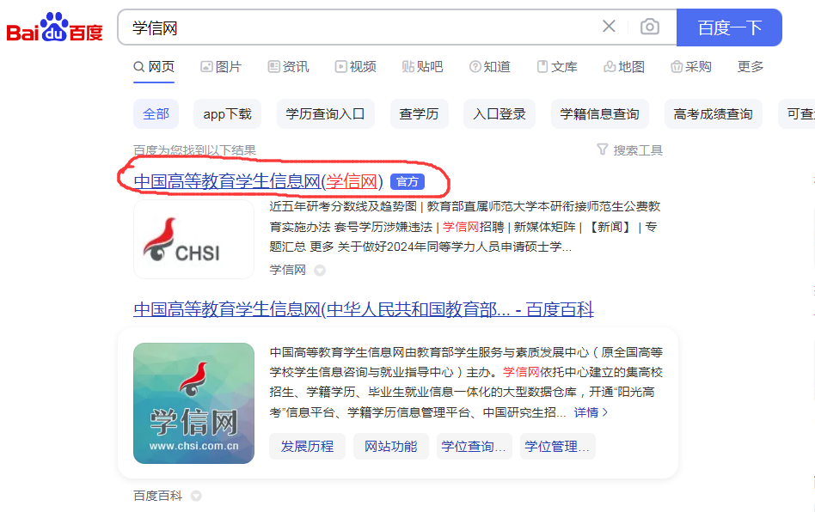Select the app下载 filter chip
Image resolution: width=815 pixels, height=512 pixels.
tap(227, 113)
